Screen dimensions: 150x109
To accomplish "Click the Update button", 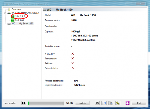I will pos(82,103).
